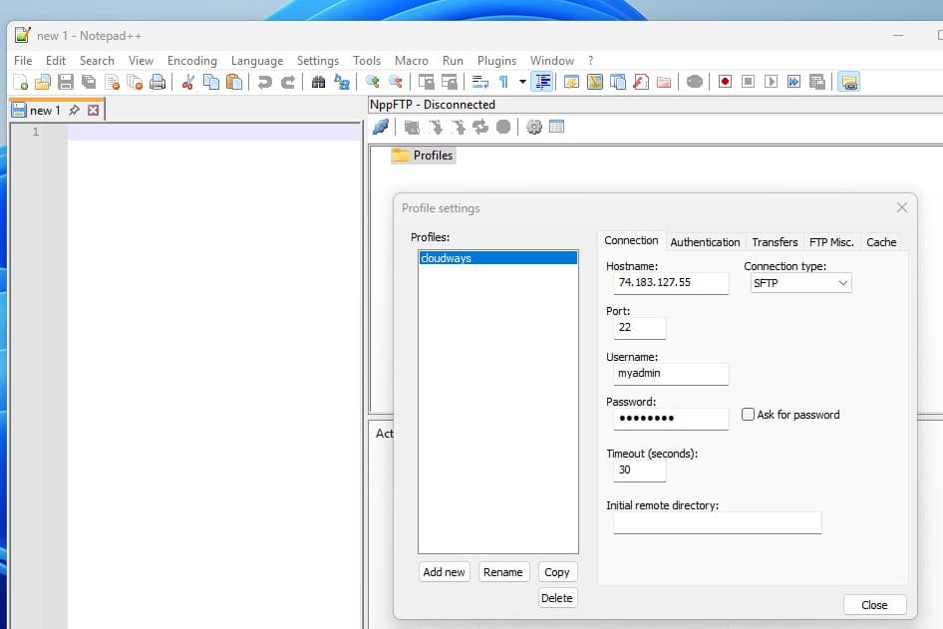The width and height of the screenshot is (943, 629).
Task: Toggle the NppFTP window toolbar icon
Action: (849, 82)
